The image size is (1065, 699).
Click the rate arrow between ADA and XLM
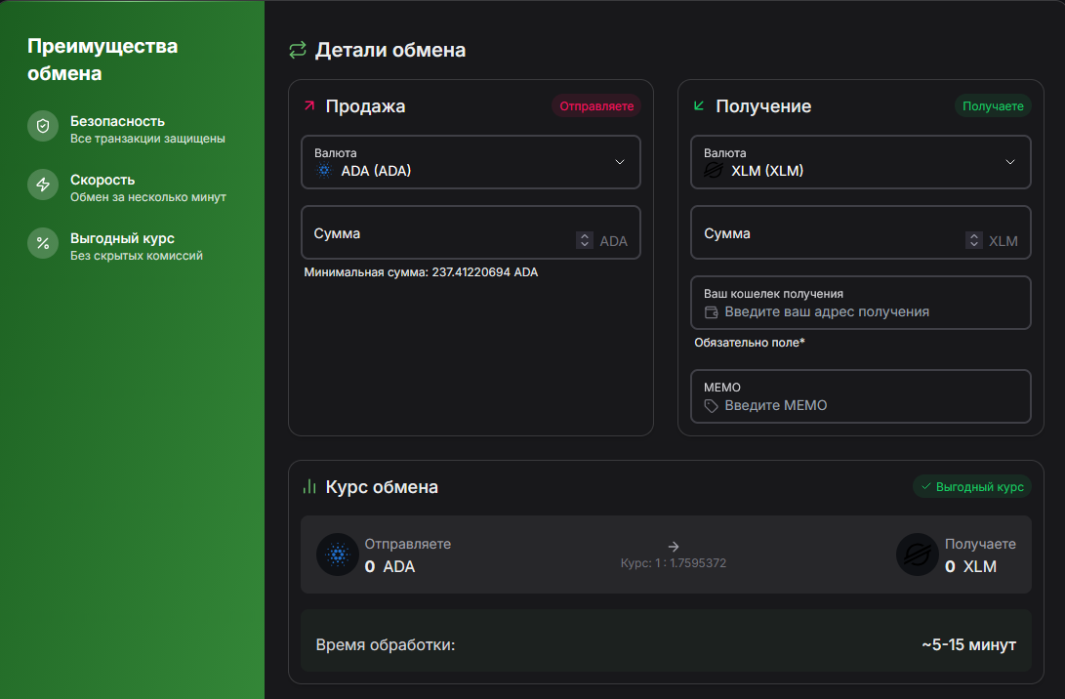pyautogui.click(x=674, y=547)
